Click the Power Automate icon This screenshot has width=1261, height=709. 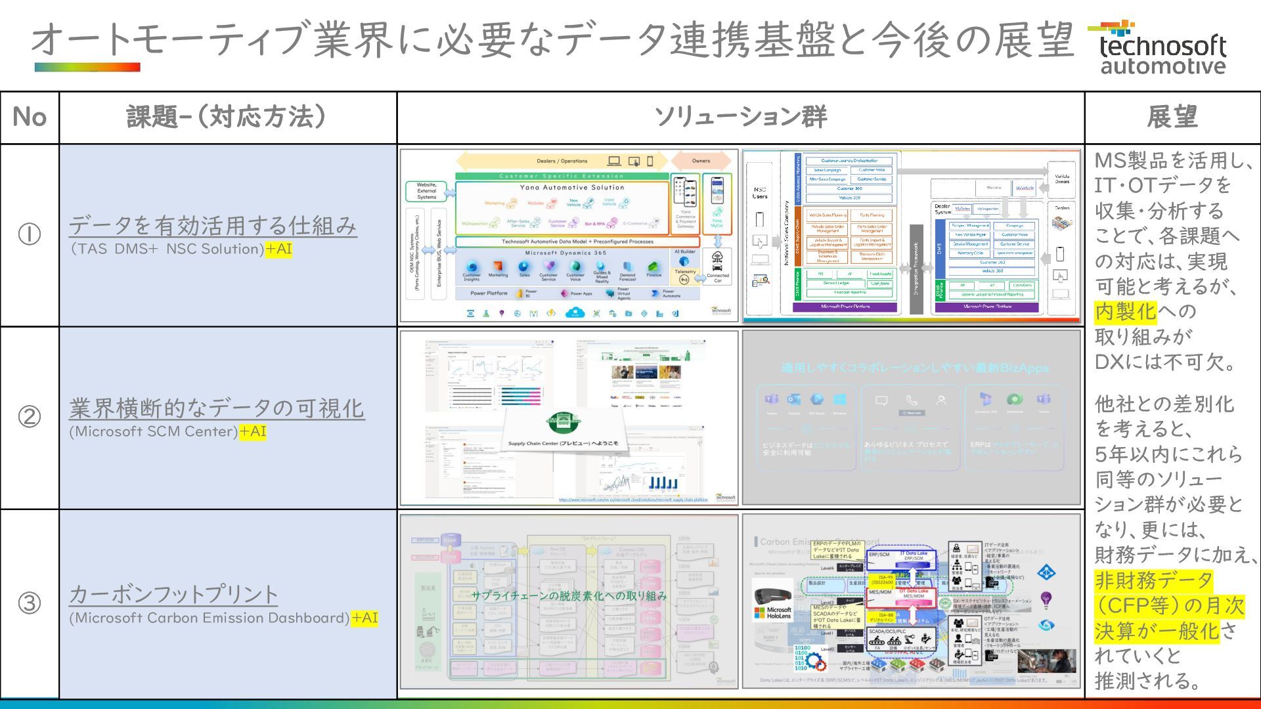tap(654, 293)
